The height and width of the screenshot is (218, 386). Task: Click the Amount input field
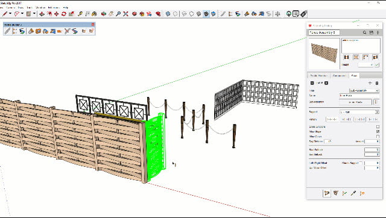372,142
